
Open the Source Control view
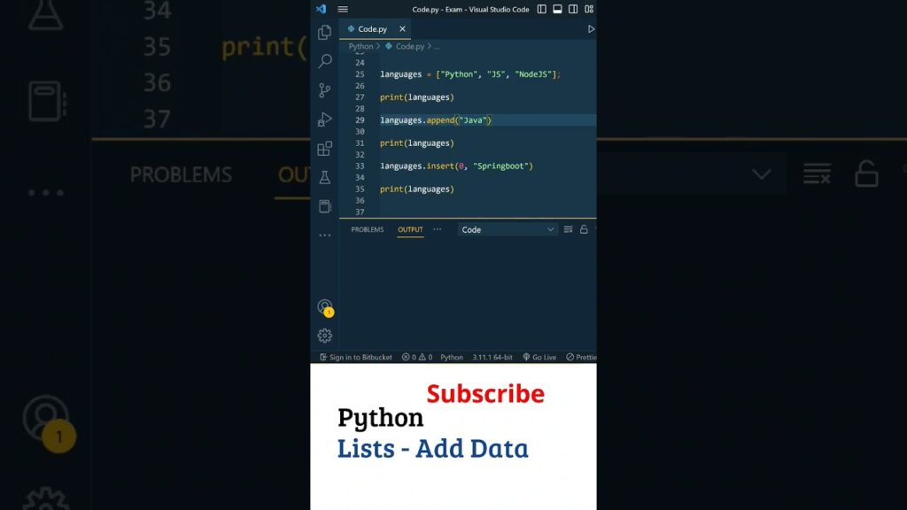tap(325, 90)
